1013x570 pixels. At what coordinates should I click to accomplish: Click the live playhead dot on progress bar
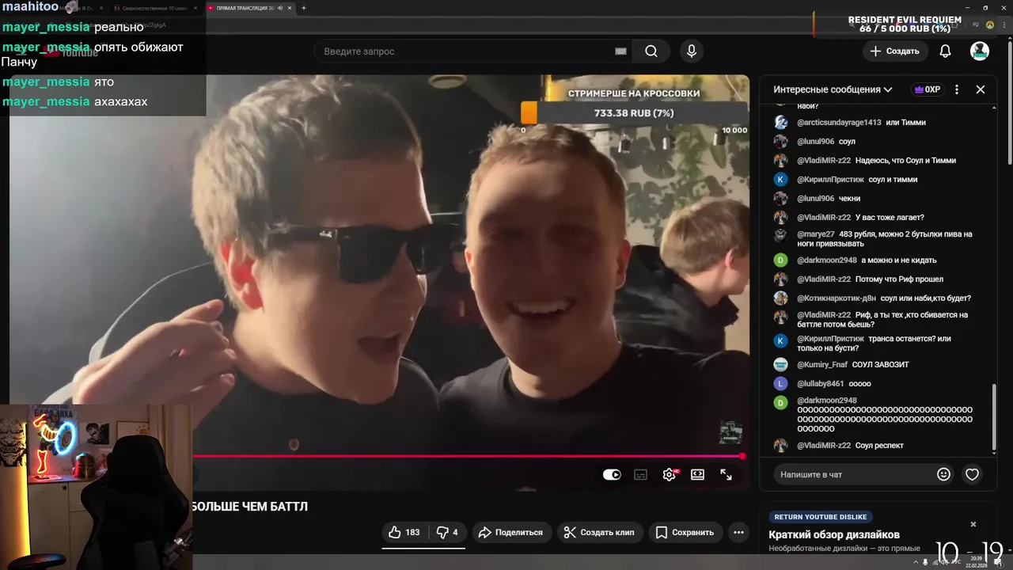click(x=742, y=456)
